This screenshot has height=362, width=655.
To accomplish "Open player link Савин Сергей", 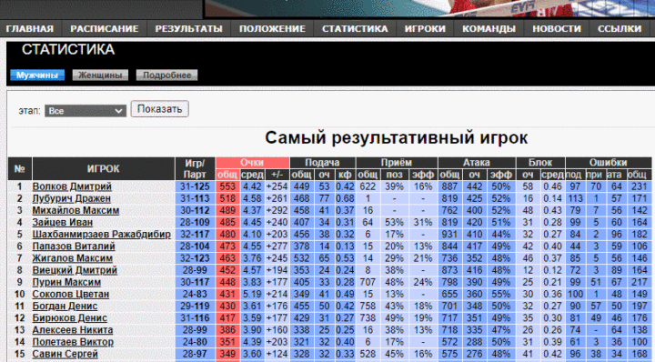I will [x=65, y=354].
